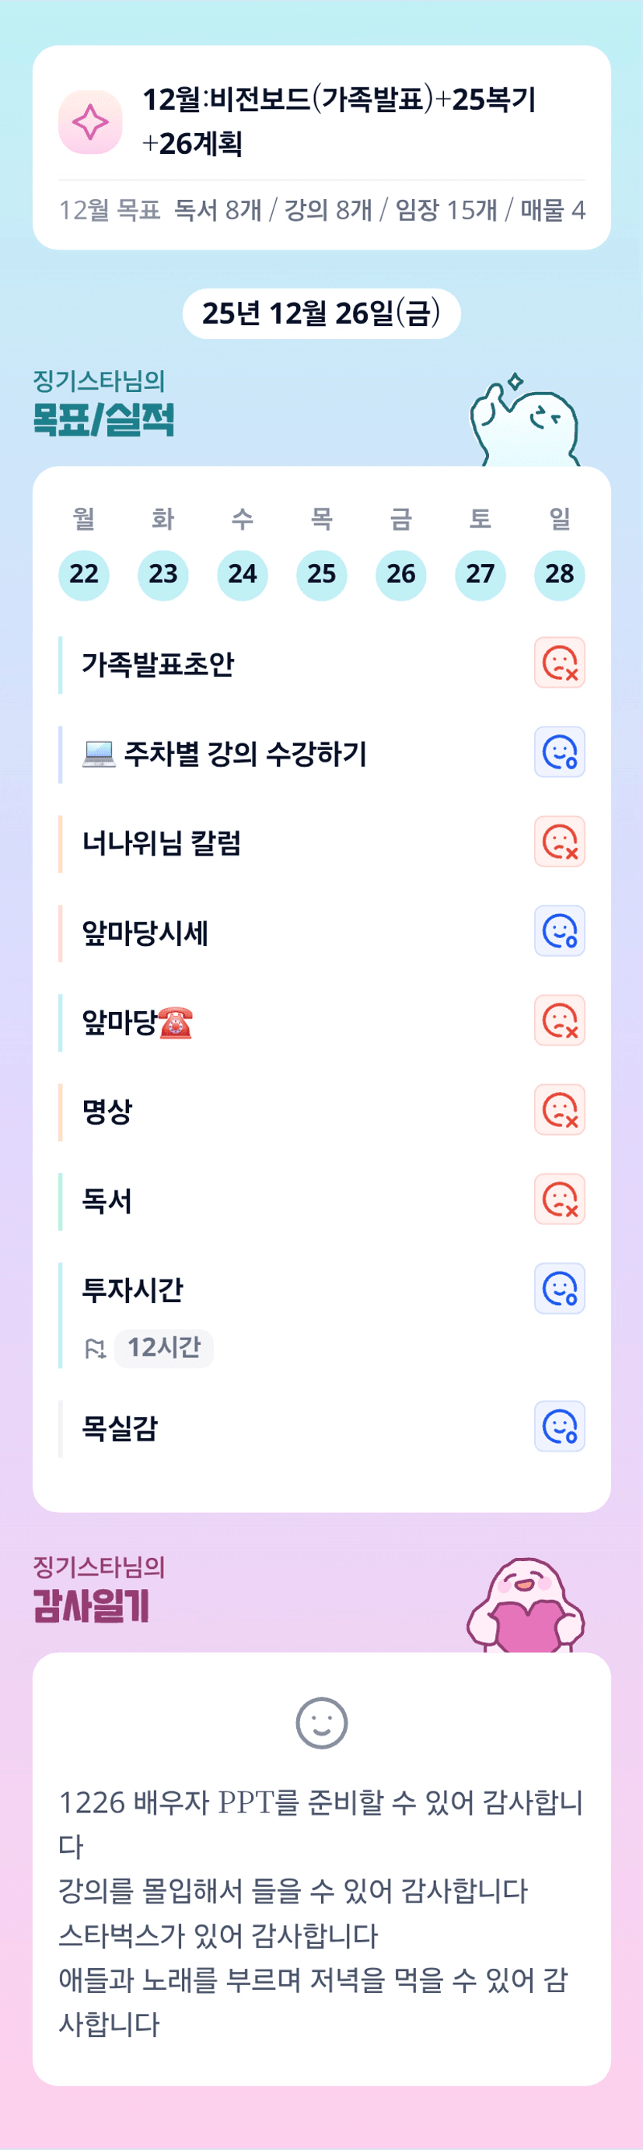The width and height of the screenshot is (643, 2150).
Task: Switch to Sunday the 28th
Action: (x=559, y=574)
